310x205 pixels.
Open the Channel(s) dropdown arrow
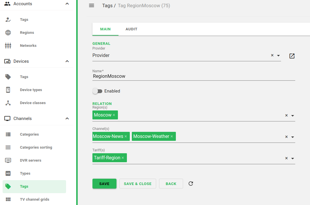tap(293, 137)
